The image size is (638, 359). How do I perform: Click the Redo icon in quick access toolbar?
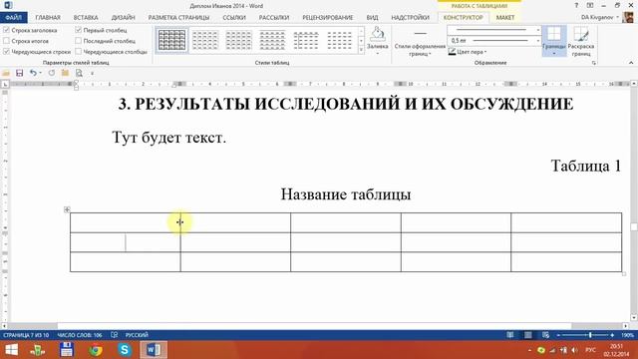click(x=51, y=73)
